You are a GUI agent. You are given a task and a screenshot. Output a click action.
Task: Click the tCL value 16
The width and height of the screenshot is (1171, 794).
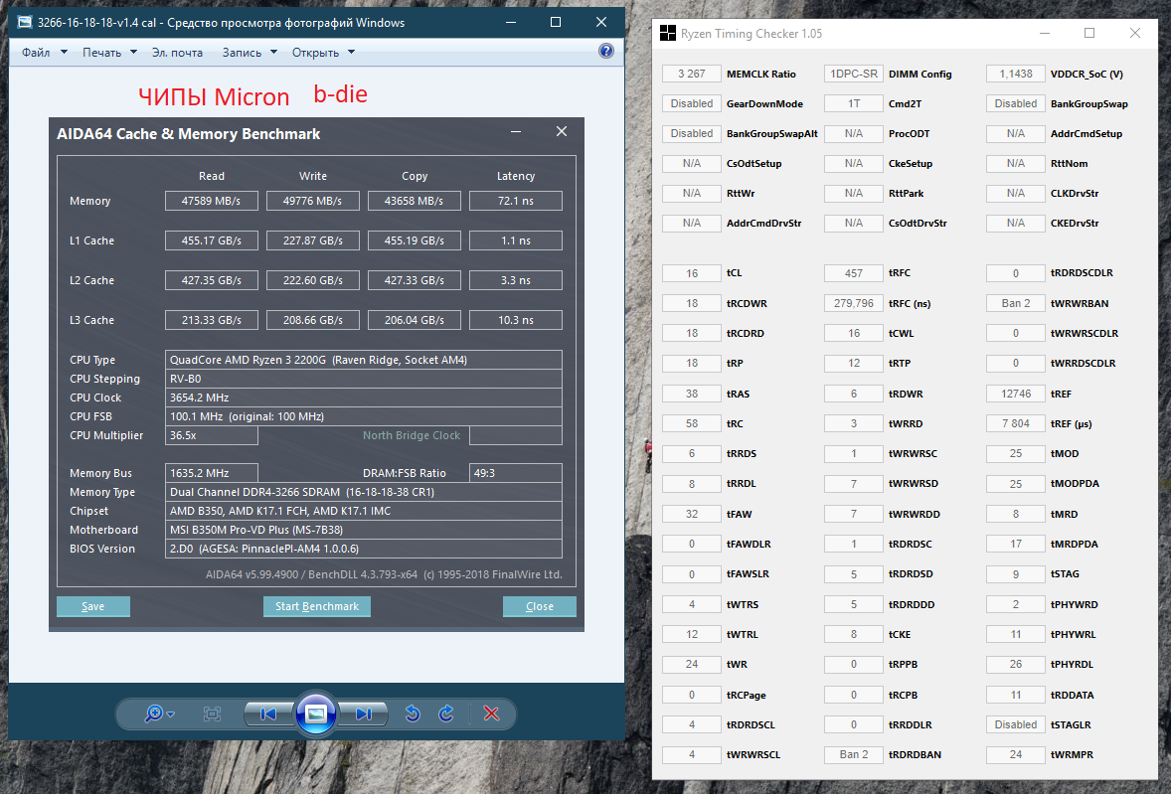(x=692, y=273)
